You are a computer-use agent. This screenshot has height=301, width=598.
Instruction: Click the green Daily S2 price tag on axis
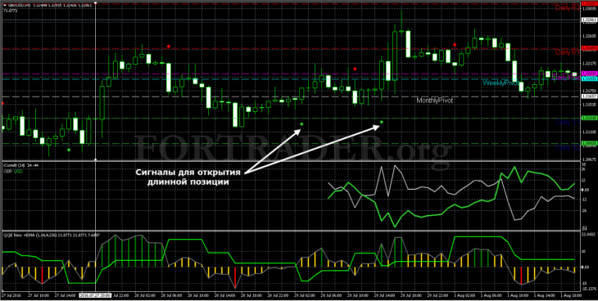[589, 143]
